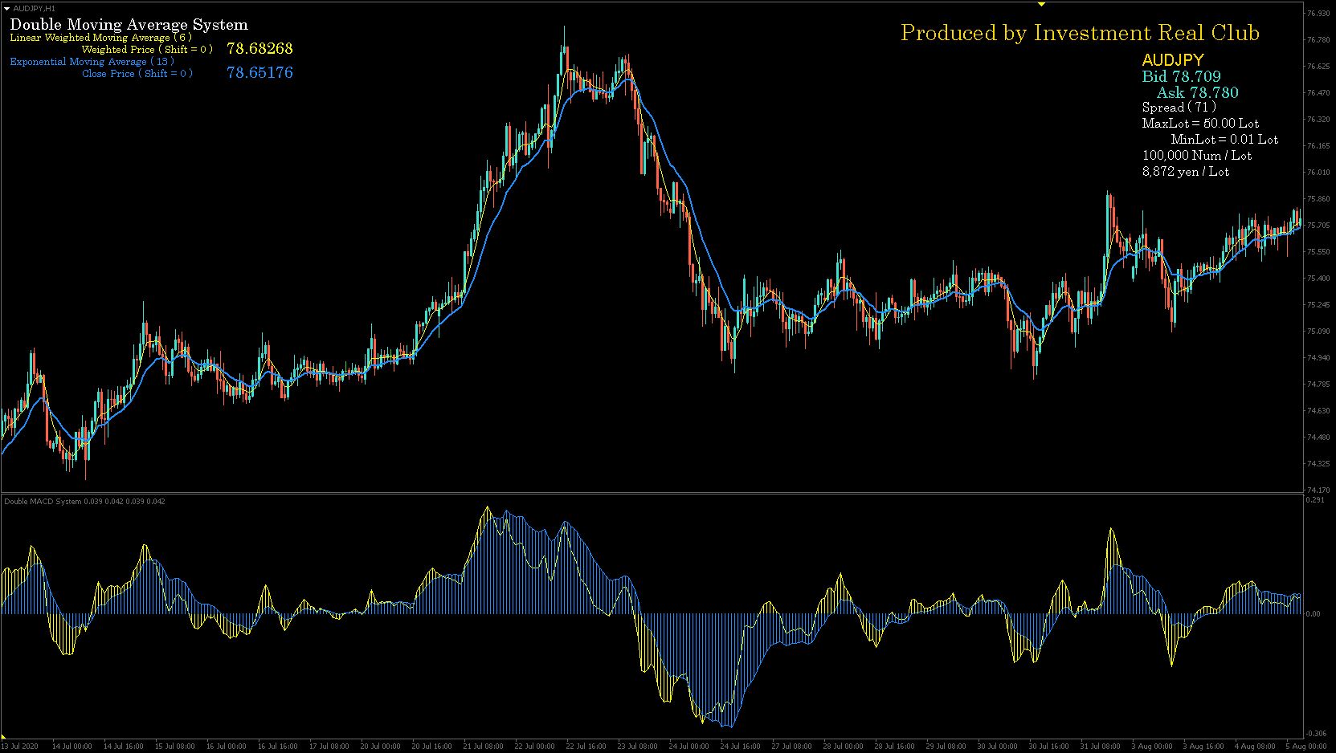This screenshot has width=1336, height=753.
Task: Click the 74.785 price scale label
Action: point(1318,385)
